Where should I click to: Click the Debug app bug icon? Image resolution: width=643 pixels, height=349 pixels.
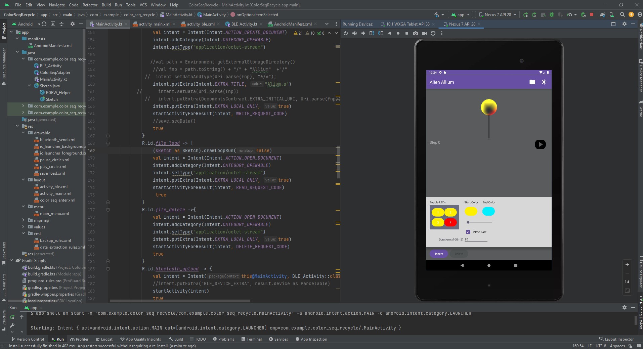[x=551, y=15]
